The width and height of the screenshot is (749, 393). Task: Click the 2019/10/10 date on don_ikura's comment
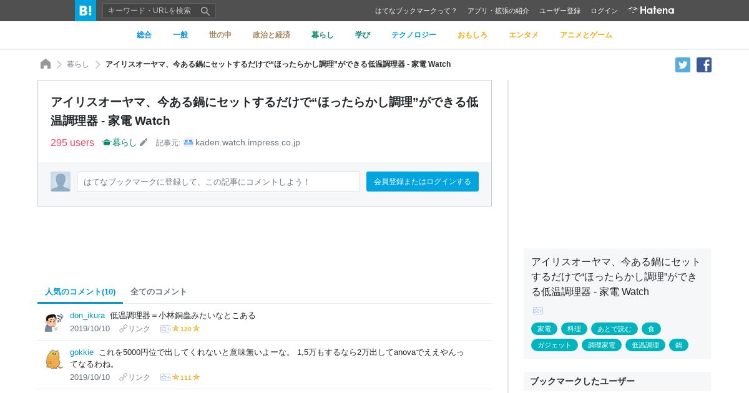[x=90, y=329]
